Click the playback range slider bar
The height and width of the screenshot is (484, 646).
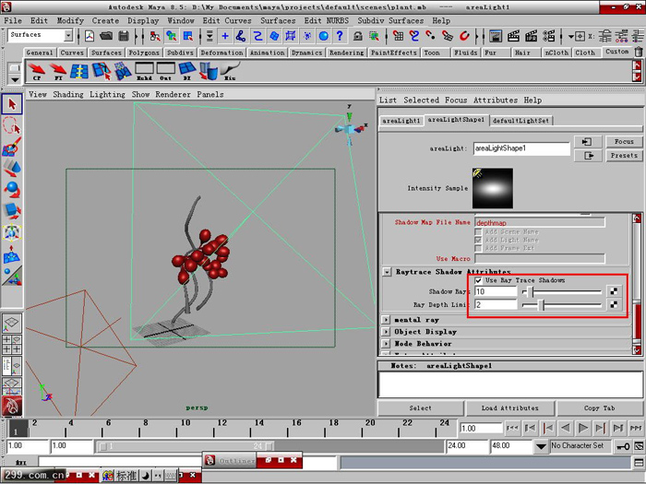tap(185, 446)
